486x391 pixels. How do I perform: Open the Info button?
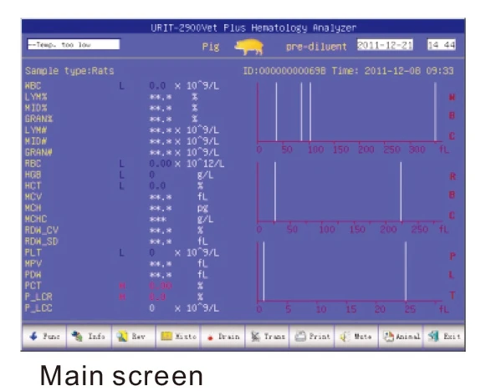click(89, 336)
